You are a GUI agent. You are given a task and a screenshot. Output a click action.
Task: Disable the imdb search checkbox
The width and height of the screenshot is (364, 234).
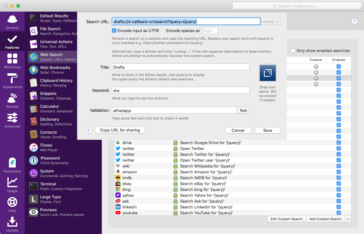(338, 178)
